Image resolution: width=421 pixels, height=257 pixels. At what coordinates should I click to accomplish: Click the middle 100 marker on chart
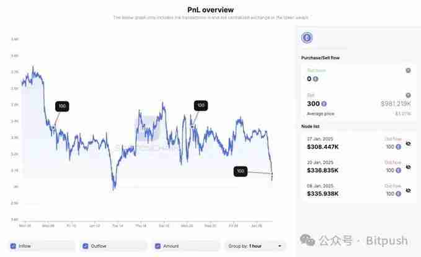pos(200,105)
